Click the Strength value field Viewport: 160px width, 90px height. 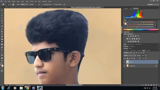tap(36, 4)
